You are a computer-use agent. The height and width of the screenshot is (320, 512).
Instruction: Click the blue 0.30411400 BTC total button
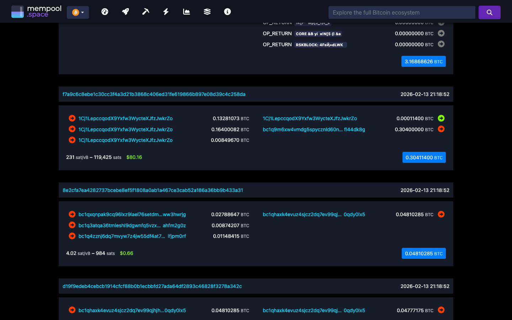click(424, 157)
